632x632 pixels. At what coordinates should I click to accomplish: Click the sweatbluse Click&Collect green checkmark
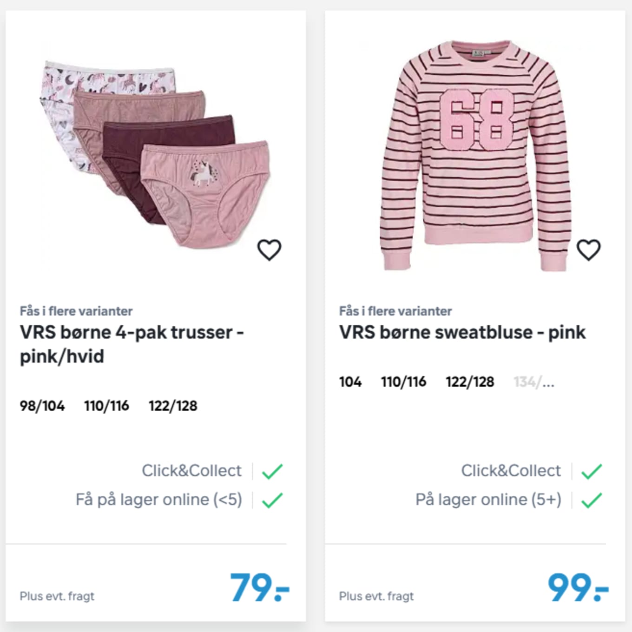tap(592, 471)
